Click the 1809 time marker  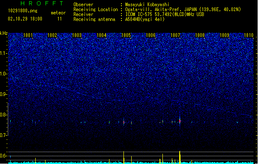pos(224,35)
